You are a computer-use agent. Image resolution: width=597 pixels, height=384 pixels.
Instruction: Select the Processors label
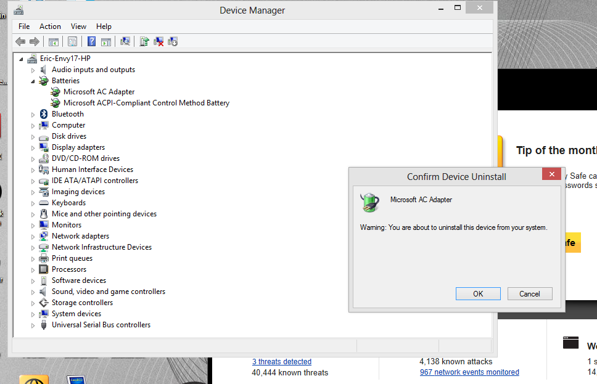tap(69, 269)
